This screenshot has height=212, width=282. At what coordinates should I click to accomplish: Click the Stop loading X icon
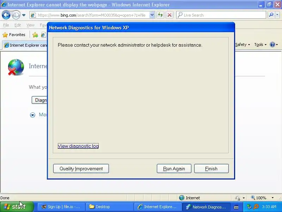[x=170, y=15]
